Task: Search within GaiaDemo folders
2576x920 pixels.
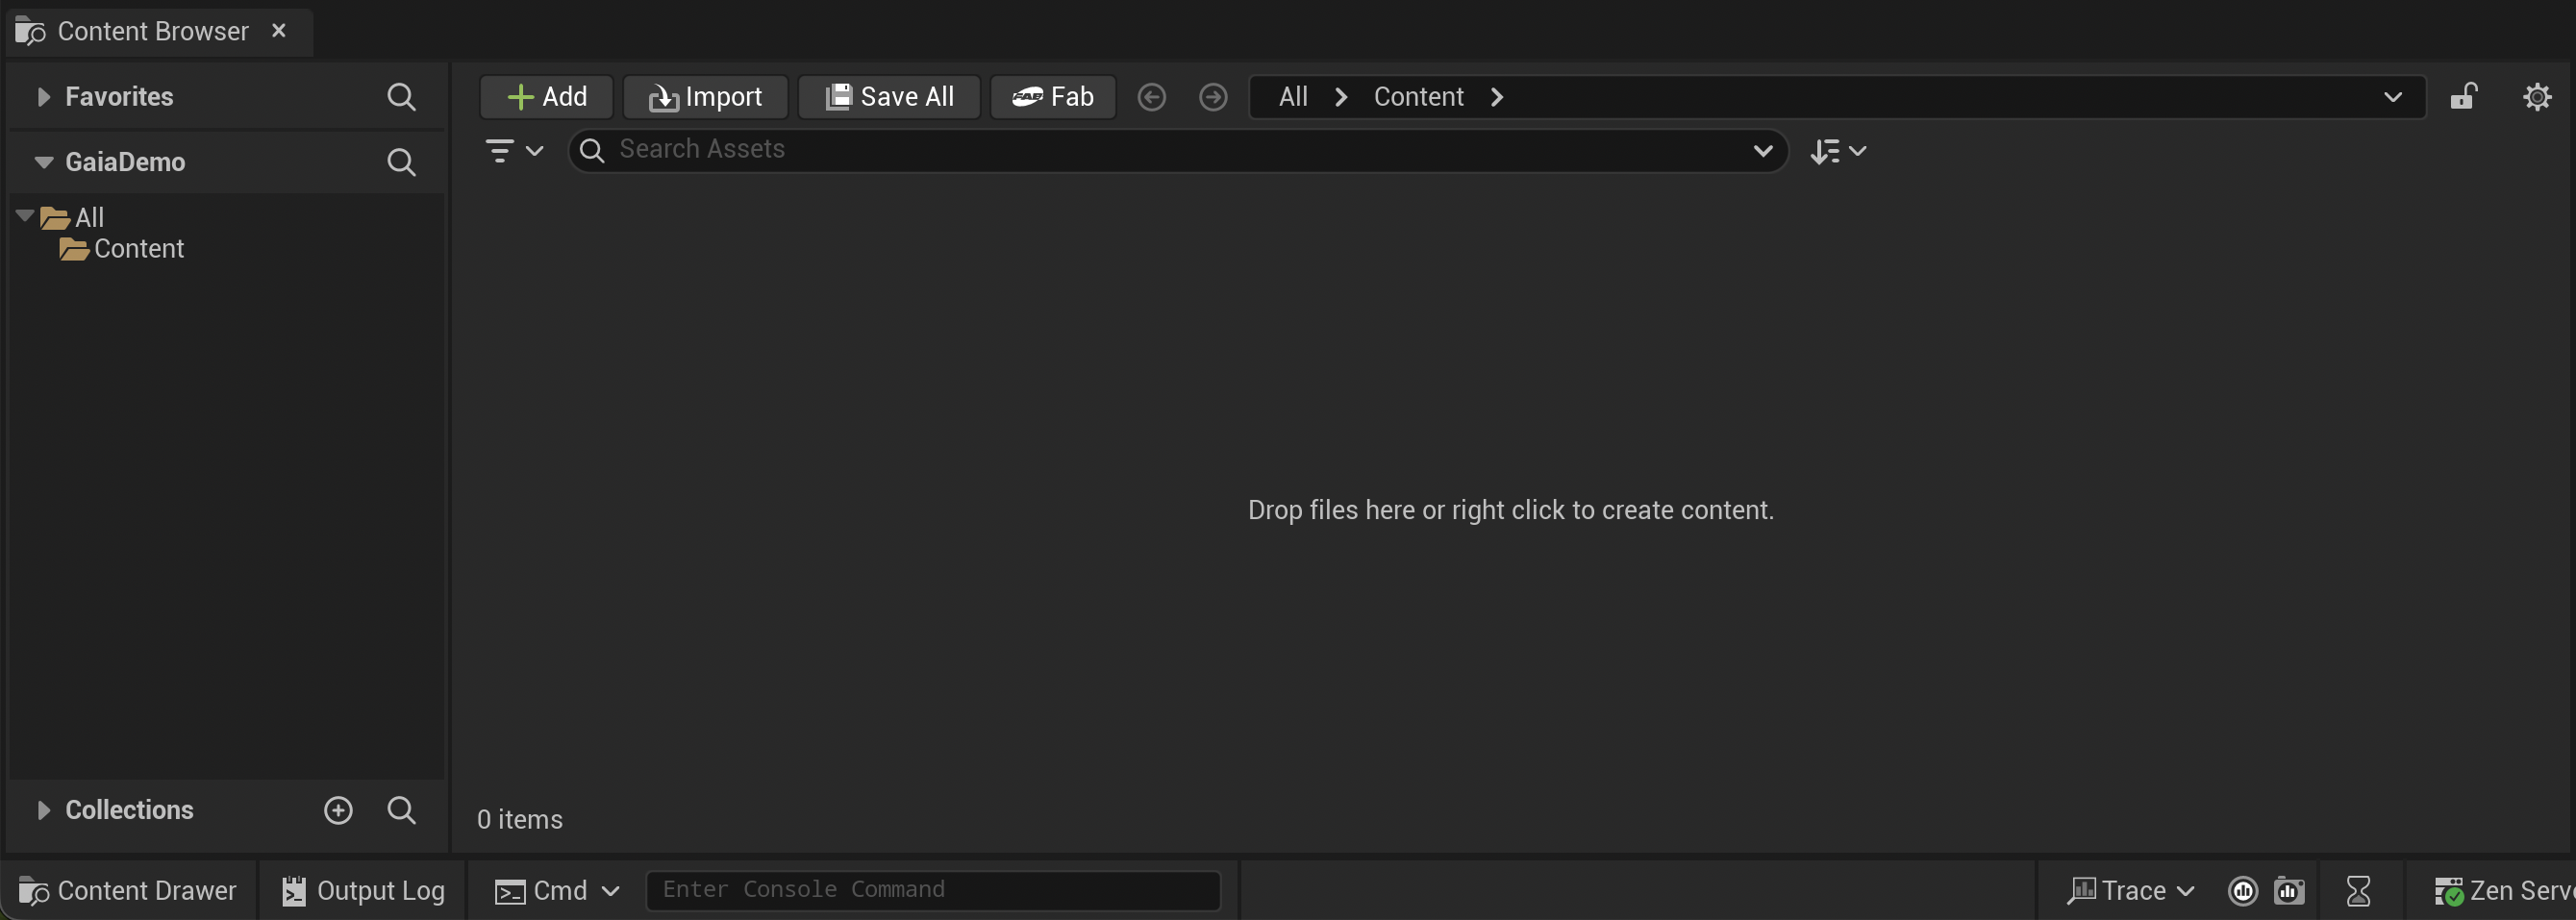Action: coord(401,162)
